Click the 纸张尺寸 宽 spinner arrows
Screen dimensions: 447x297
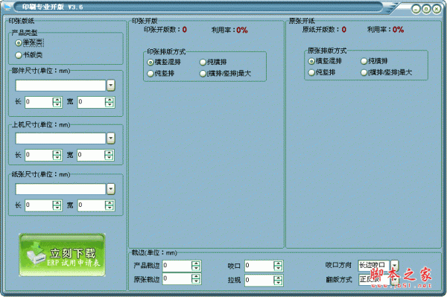coord(110,205)
